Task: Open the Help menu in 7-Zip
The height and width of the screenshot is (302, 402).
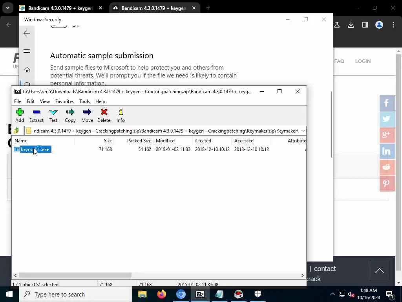Action: (x=100, y=101)
